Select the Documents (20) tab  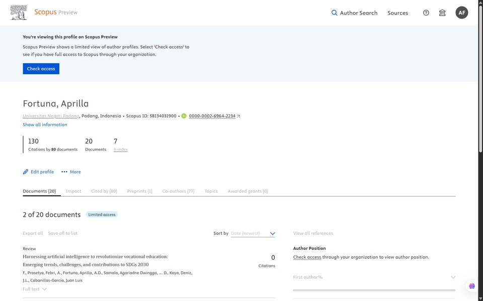pyautogui.click(x=39, y=191)
